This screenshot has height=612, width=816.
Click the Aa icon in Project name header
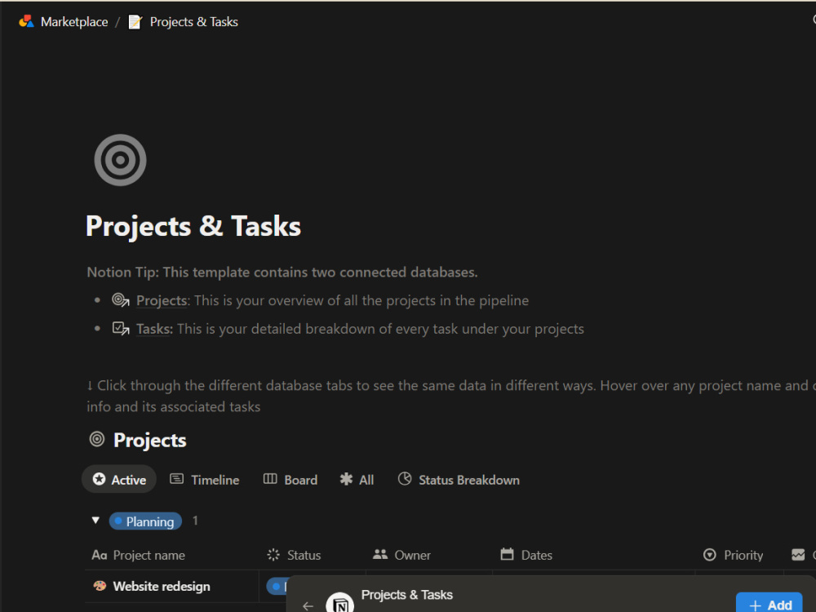click(100, 555)
